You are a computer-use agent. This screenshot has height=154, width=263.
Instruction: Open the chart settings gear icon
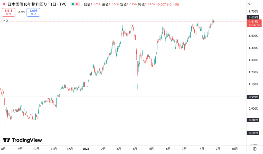point(255,149)
